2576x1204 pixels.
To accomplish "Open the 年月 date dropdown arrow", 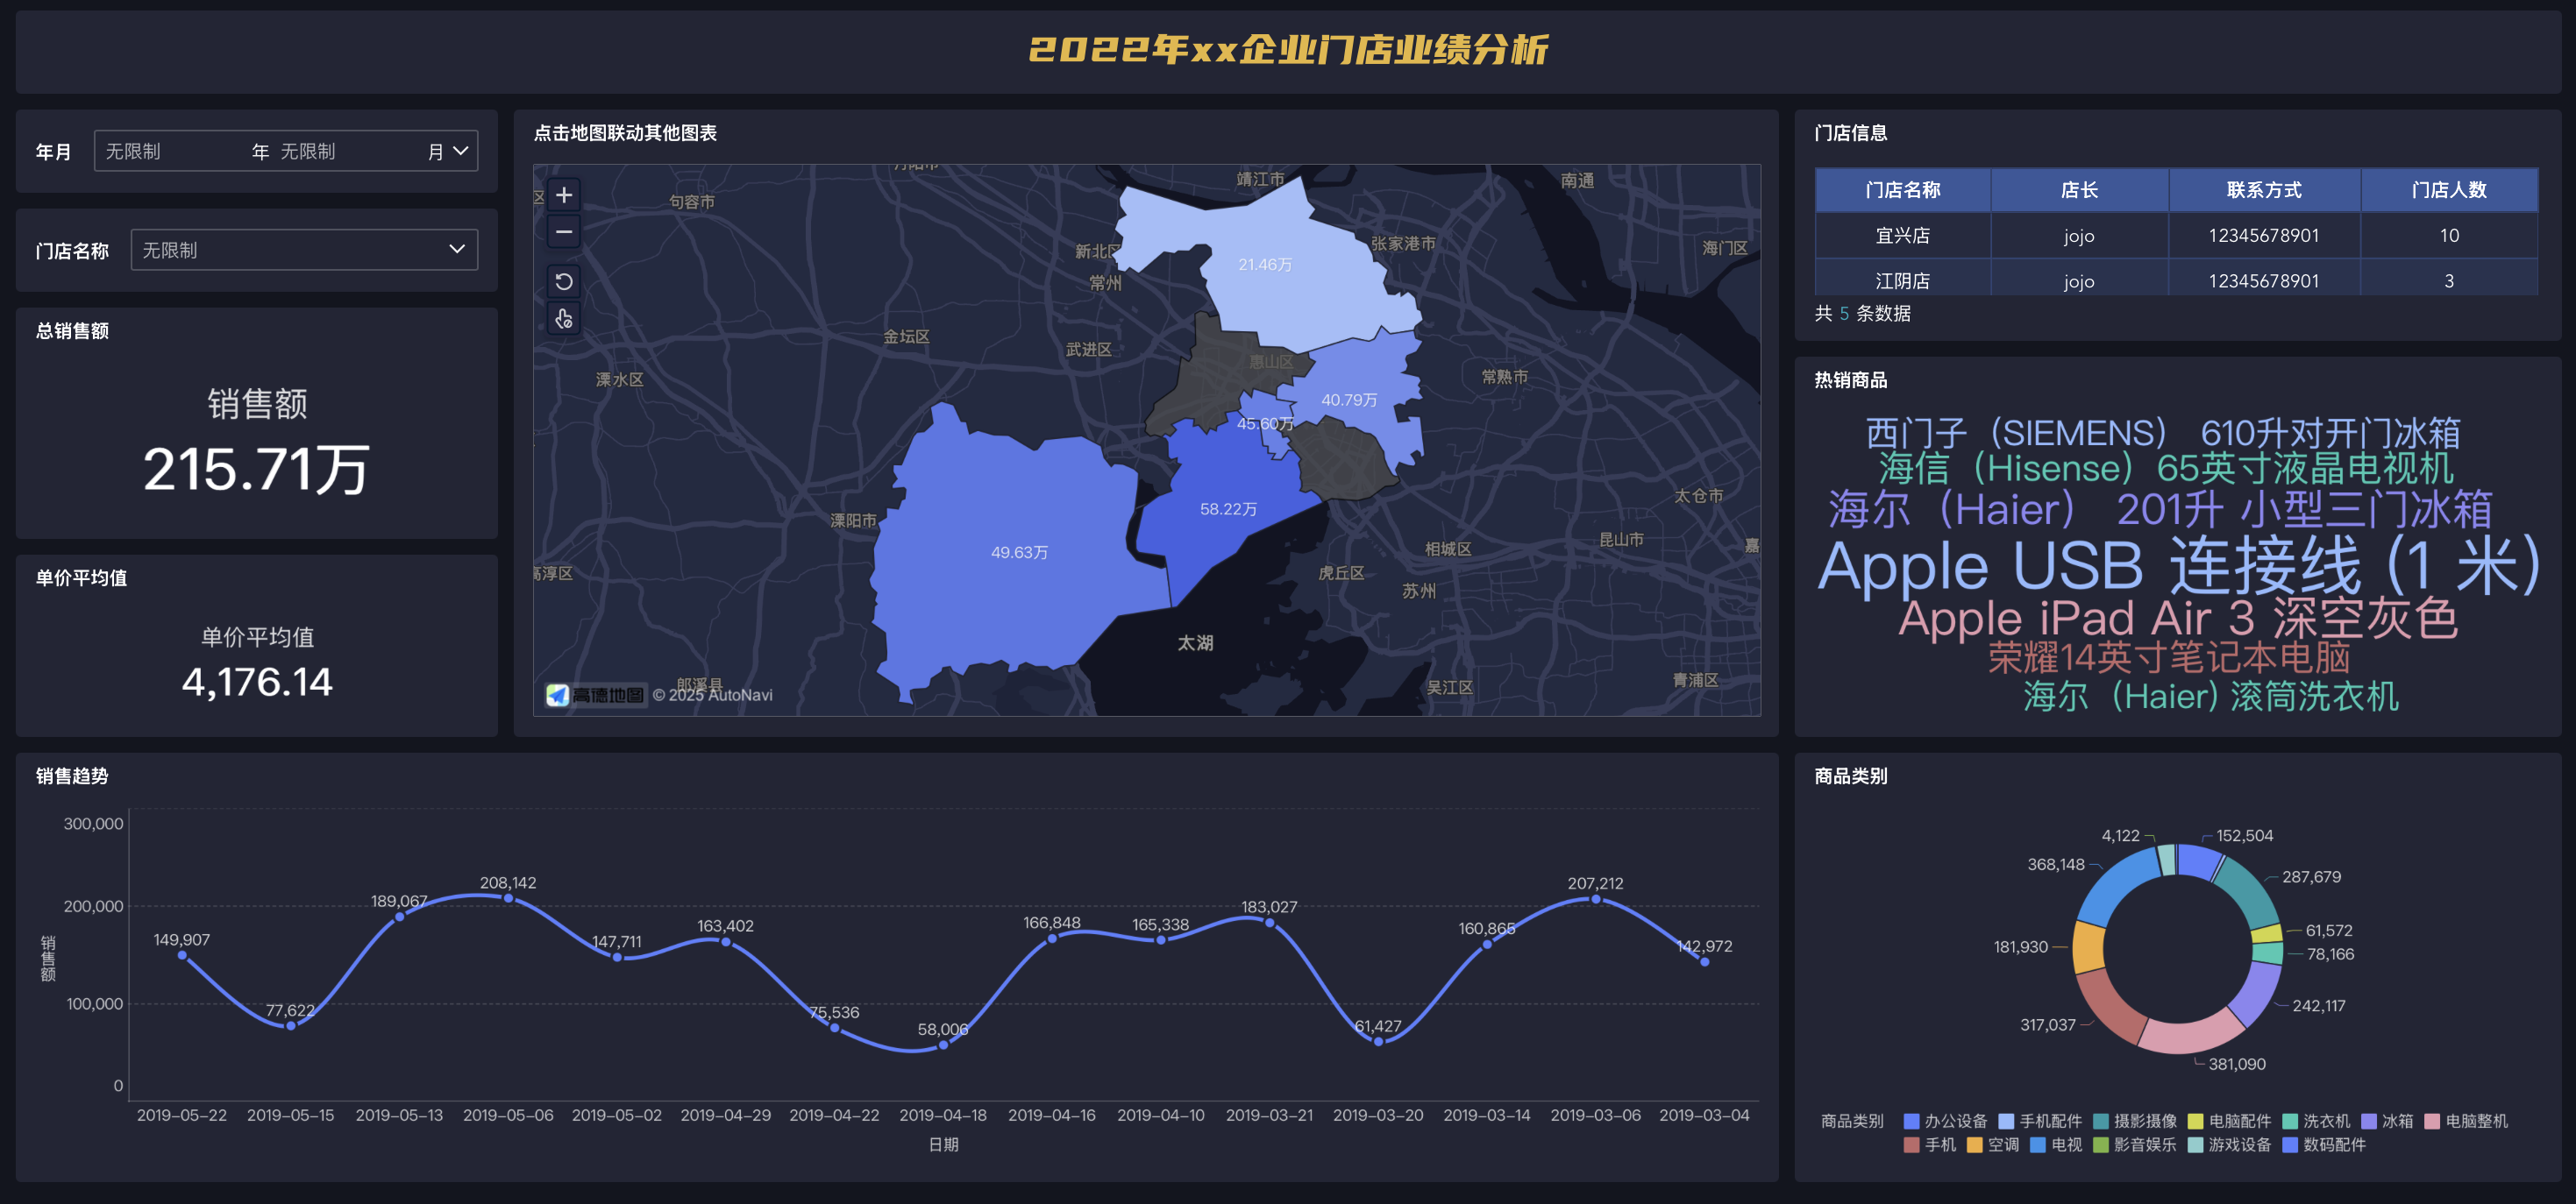I will tap(460, 151).
